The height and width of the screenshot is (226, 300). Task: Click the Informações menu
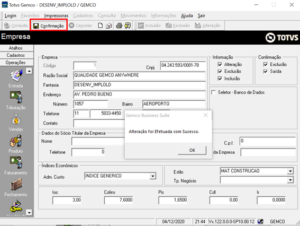(x=163, y=15)
